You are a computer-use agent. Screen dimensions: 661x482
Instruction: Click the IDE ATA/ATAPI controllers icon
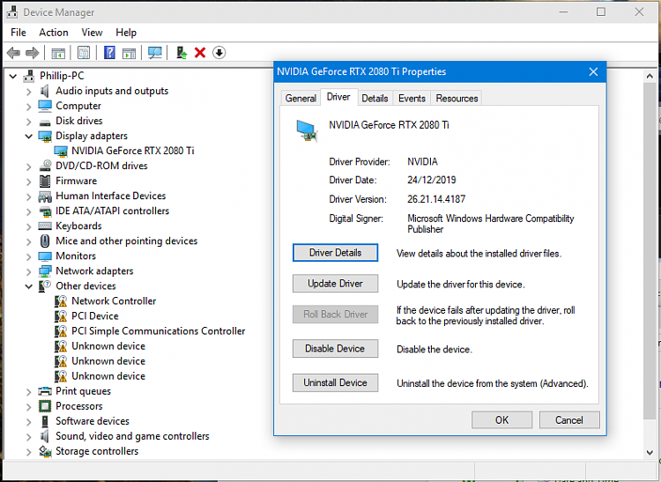45,211
